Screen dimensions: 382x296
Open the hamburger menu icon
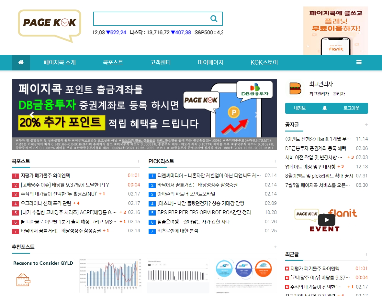coord(359,62)
